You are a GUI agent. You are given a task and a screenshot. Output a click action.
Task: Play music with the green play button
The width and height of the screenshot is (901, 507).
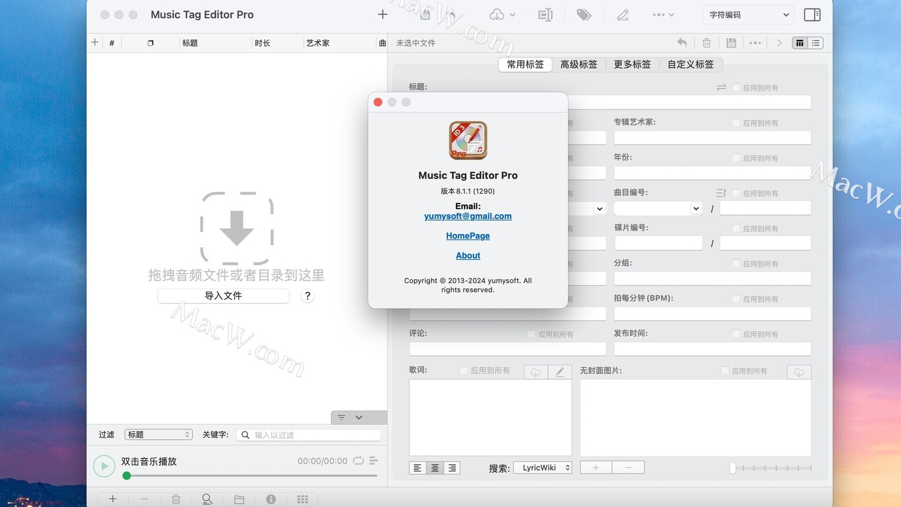[104, 466]
